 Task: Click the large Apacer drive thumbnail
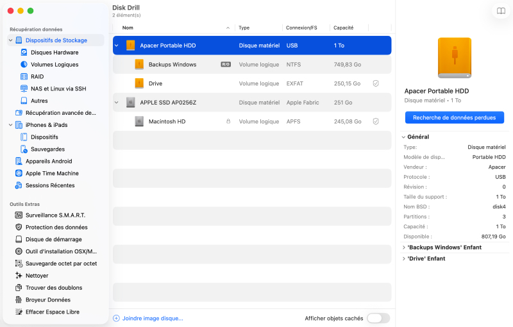tap(455, 58)
